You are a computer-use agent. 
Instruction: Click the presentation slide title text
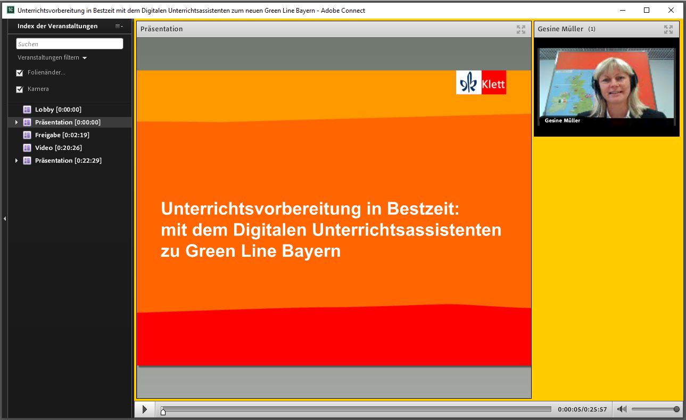[x=331, y=229]
